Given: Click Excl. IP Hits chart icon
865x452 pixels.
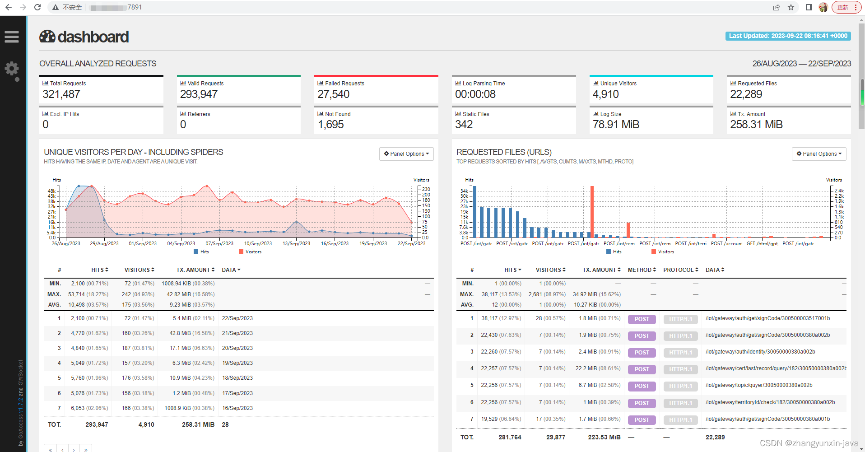Looking at the screenshot, I should click(x=45, y=114).
